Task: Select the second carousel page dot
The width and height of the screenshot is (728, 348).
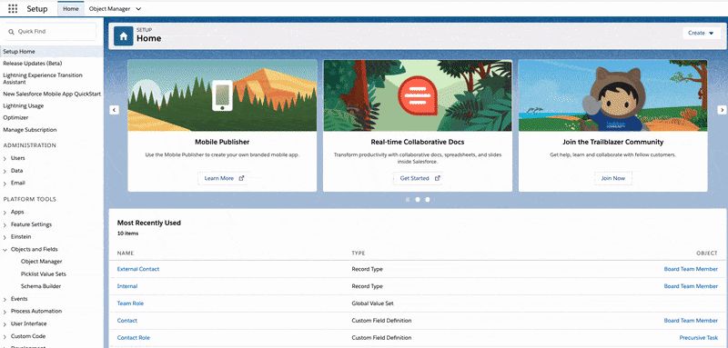Action: coord(418,200)
